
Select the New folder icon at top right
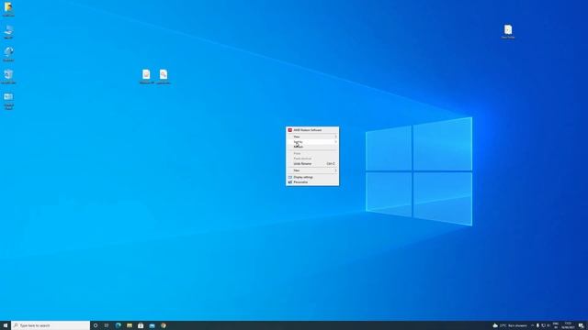508,31
